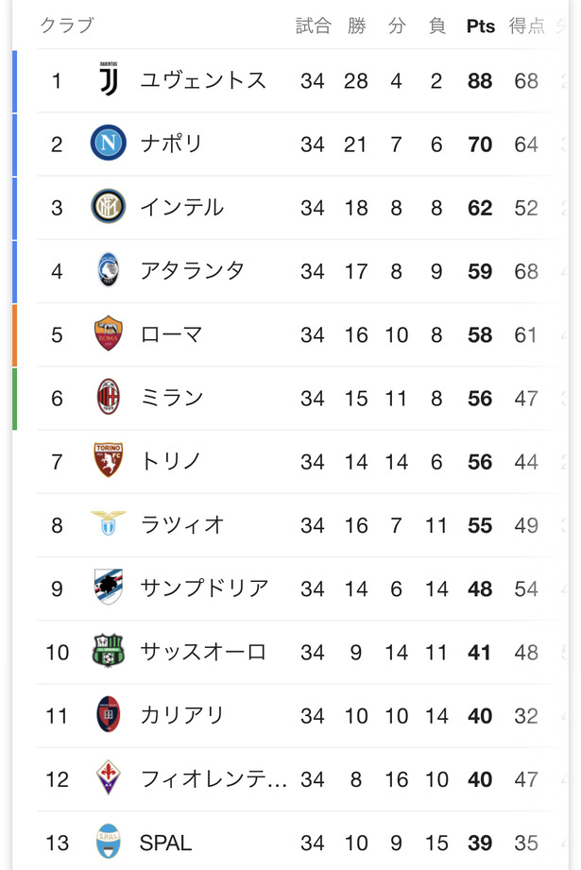Open the AC Milan badge icon
581x870 pixels.
[109, 397]
